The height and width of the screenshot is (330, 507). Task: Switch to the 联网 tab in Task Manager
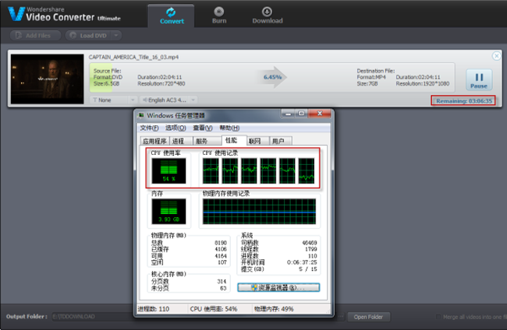pos(257,141)
